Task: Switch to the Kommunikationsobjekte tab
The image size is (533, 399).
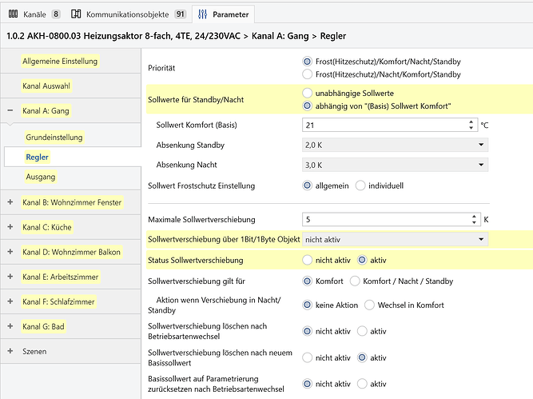Action: (128, 14)
